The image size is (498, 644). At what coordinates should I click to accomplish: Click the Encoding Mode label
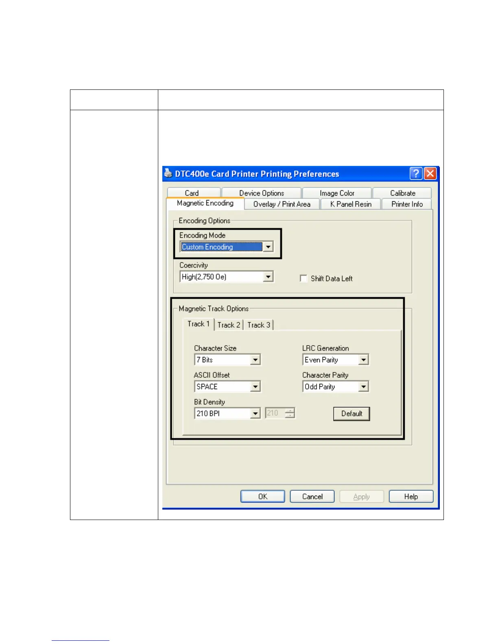(202, 235)
